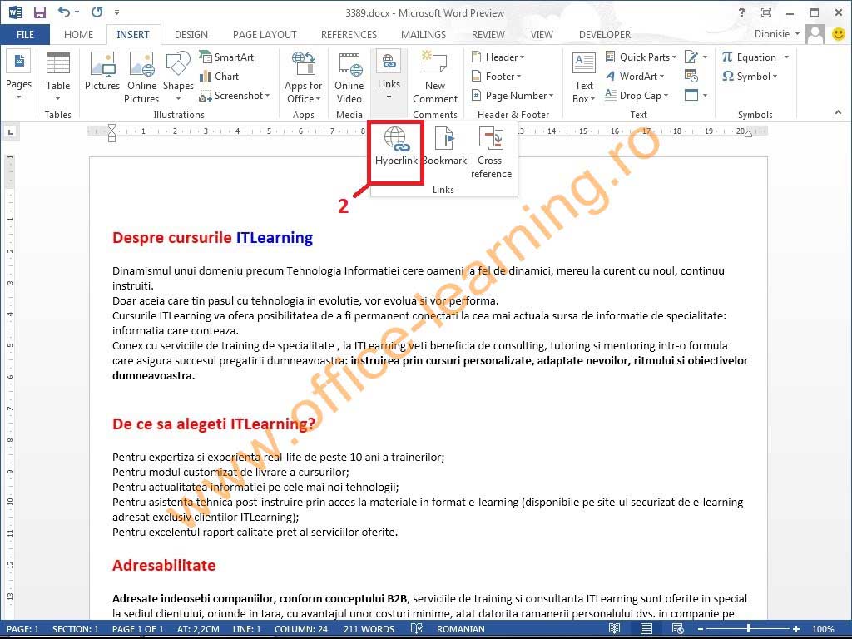Switch to Web Layout view
852x639 pixels.
(x=677, y=629)
